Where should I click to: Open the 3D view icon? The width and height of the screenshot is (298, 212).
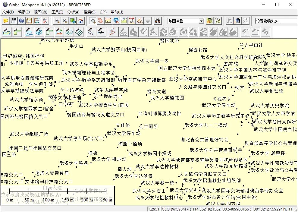(218, 21)
